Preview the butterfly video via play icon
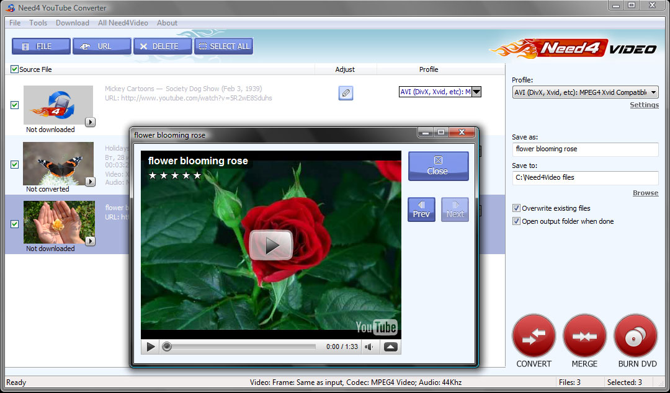 coord(90,182)
